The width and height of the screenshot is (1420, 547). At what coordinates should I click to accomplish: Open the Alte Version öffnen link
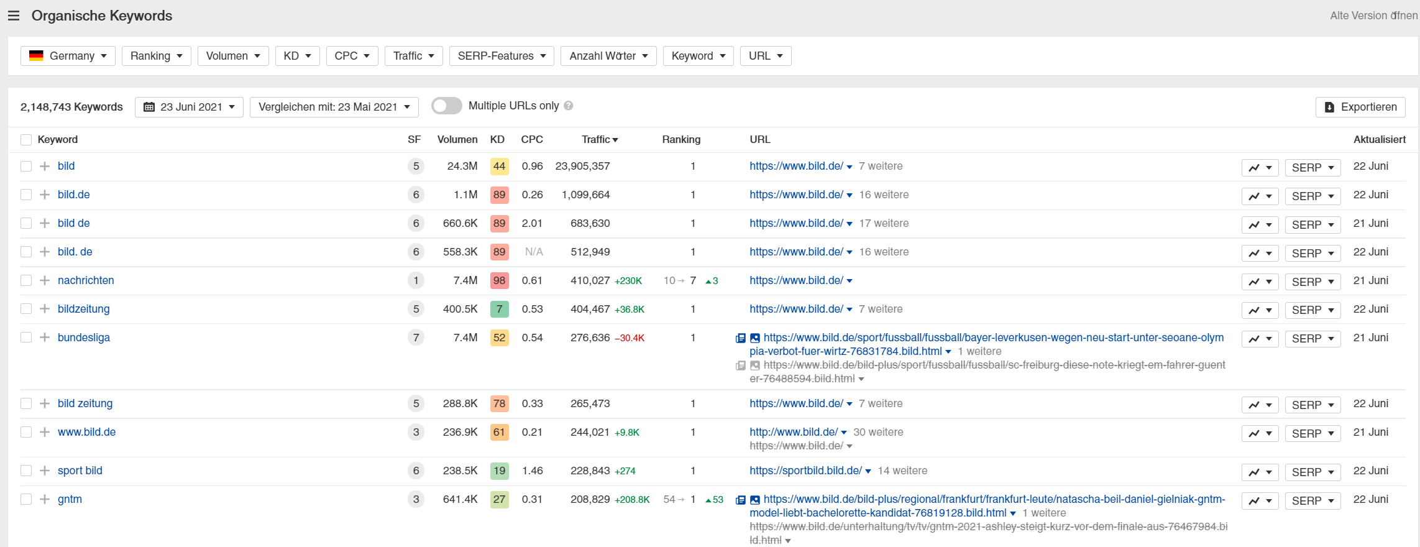1373,16
